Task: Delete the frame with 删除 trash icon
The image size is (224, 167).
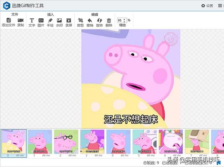Action: 109,21
